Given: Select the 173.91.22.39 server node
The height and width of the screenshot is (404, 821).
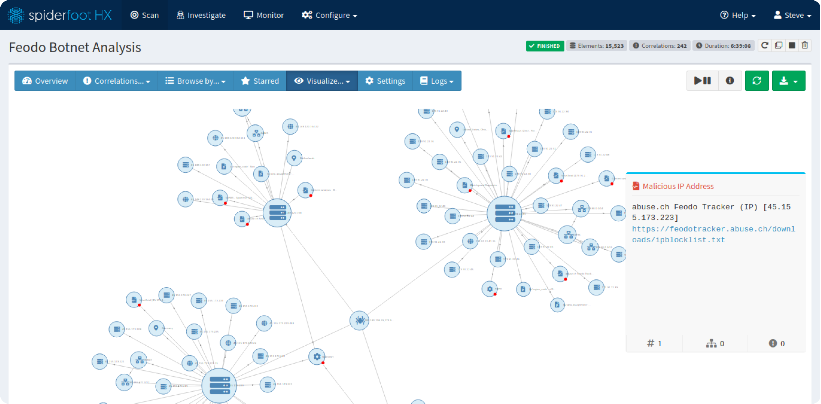Looking at the screenshot, I should tap(596, 287).
